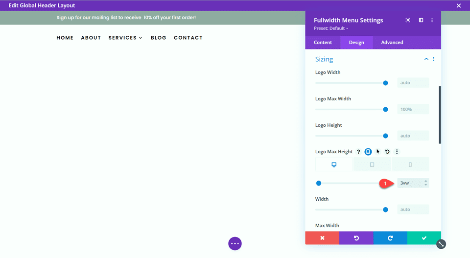Click the ABOUT menu link
The width and height of the screenshot is (470, 258).
(x=91, y=38)
